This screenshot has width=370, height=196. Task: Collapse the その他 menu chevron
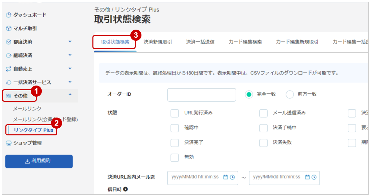(70, 95)
